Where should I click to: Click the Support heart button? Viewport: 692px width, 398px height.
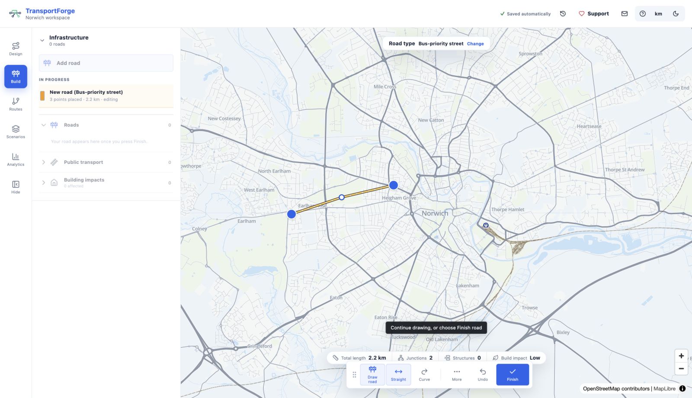point(594,13)
